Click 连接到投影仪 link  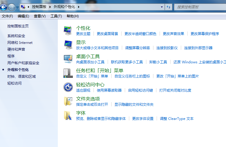[167, 48]
